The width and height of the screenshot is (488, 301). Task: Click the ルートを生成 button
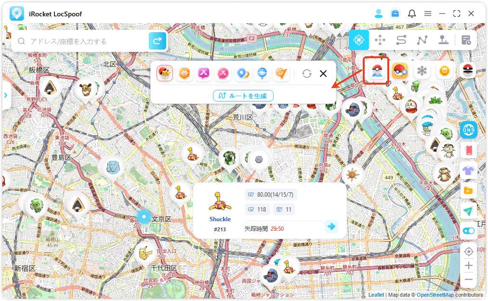pyautogui.click(x=243, y=96)
